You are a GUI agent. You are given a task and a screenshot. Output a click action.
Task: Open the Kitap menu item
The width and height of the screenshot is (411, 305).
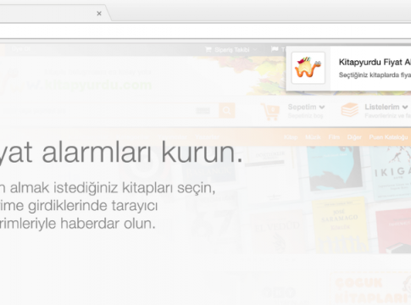pos(291,137)
